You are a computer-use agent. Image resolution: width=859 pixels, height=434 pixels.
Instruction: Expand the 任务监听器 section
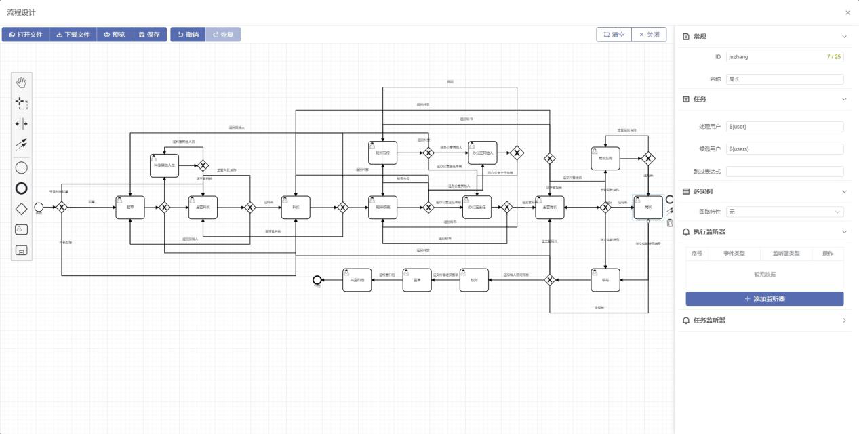[x=844, y=320]
